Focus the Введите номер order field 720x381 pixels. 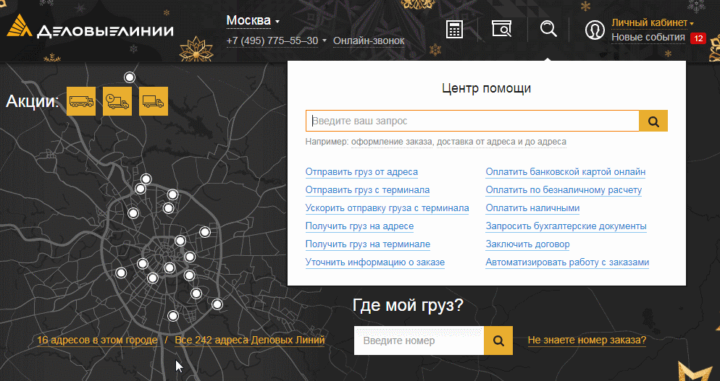coord(419,341)
